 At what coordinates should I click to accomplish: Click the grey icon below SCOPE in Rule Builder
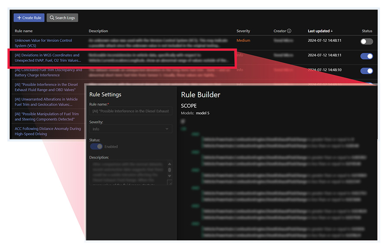point(183,121)
